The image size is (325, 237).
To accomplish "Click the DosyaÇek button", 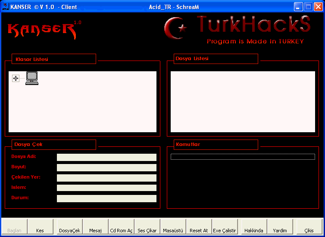I will pyautogui.click(x=69, y=231).
